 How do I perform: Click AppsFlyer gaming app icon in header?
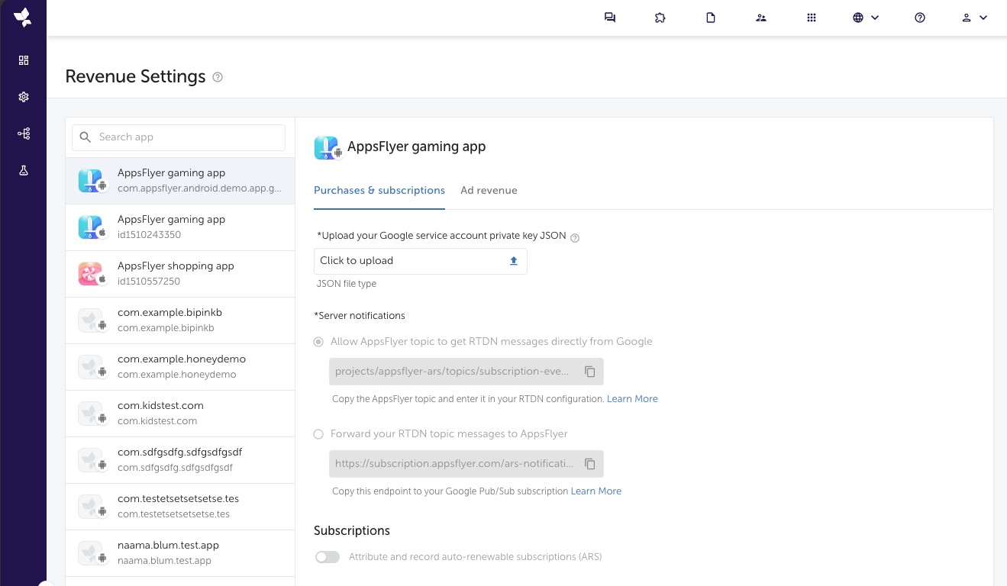pyautogui.click(x=327, y=147)
